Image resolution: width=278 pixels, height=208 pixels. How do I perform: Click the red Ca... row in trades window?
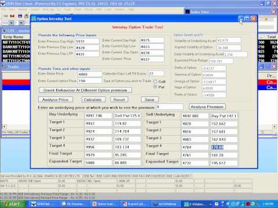pyautogui.click(x=271, y=82)
